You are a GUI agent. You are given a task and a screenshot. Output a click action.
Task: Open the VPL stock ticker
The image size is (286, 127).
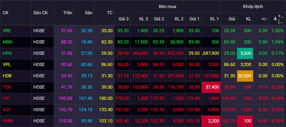coord(7,64)
